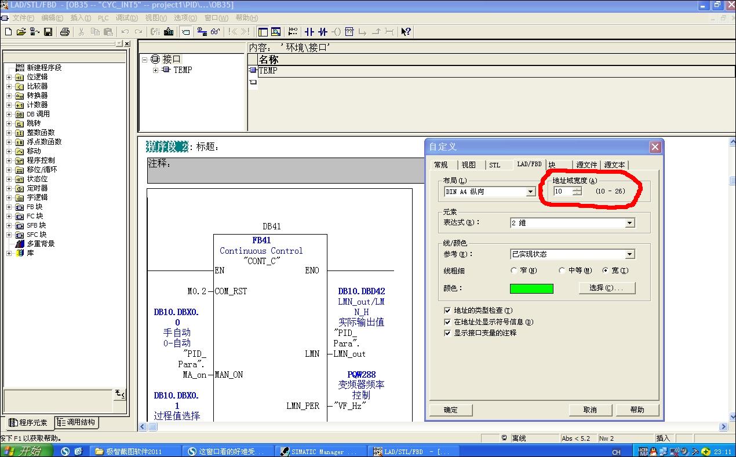Expand the 位逻辑 tree node

click(9, 77)
